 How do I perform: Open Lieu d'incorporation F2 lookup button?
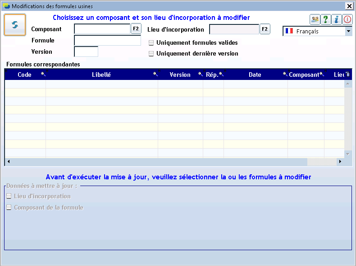(265, 29)
